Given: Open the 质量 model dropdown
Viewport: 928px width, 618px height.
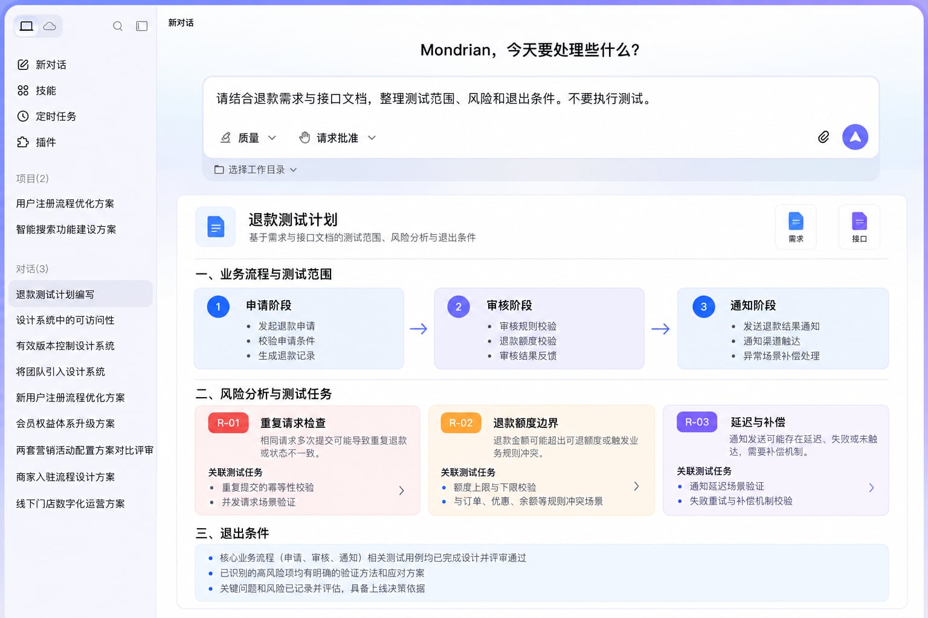Looking at the screenshot, I should (x=248, y=138).
